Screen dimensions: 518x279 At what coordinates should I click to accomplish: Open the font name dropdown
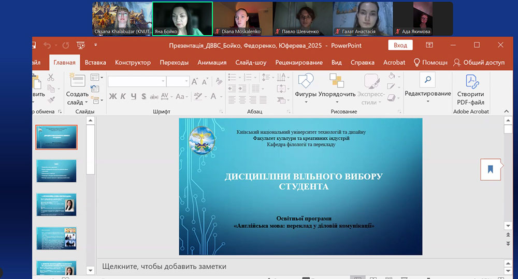pyautogui.click(x=163, y=81)
